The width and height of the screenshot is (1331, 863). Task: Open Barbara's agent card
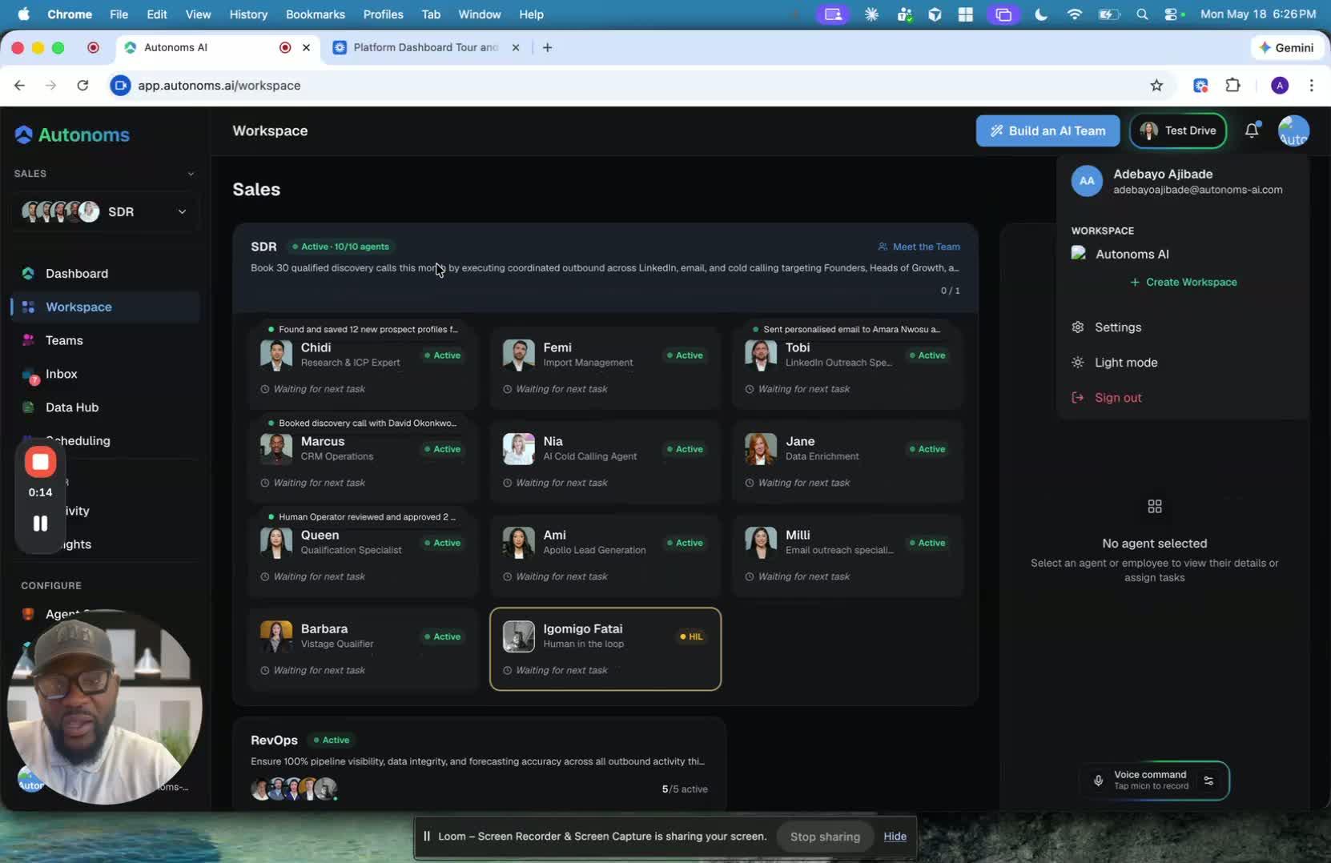coord(363,649)
